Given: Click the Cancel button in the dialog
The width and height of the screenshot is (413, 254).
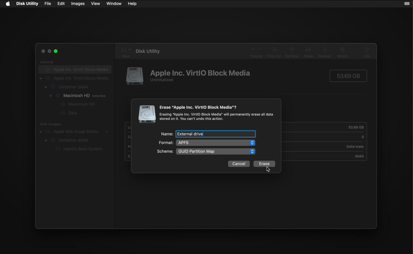Looking at the screenshot, I should tap(238, 164).
